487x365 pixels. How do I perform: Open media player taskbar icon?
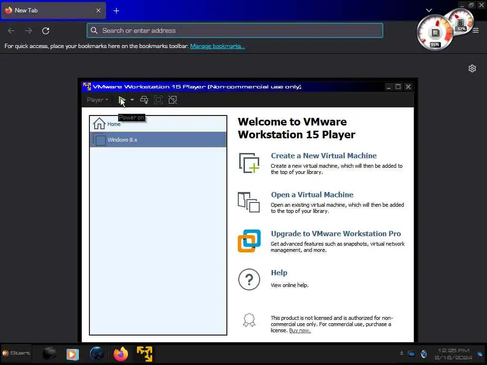click(73, 354)
